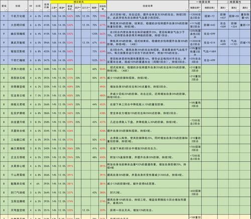Open the filter dropdown on the 属性2 column

click(238, 10)
